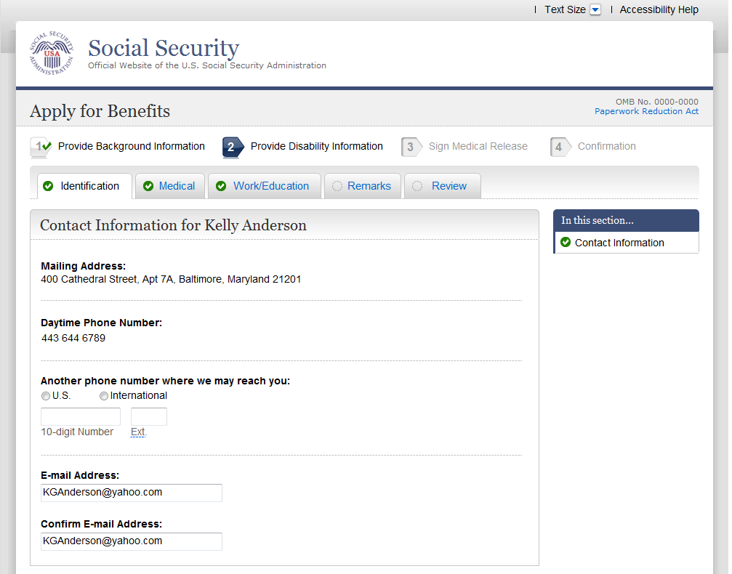The width and height of the screenshot is (732, 574).
Task: Click the Social Security Administration seal logo
Action: (51, 54)
